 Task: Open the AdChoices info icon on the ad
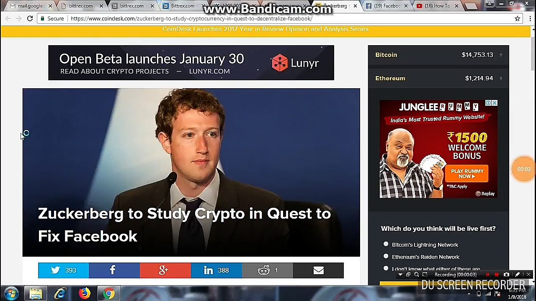pos(488,103)
